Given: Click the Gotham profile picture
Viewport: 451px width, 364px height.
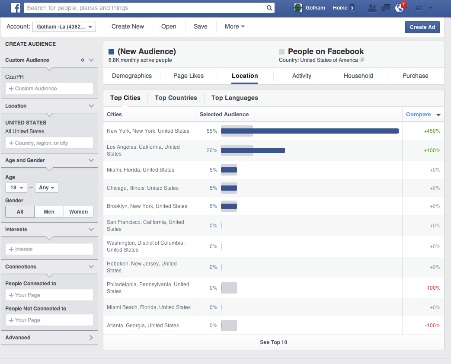Looking at the screenshot, I should click(298, 8).
